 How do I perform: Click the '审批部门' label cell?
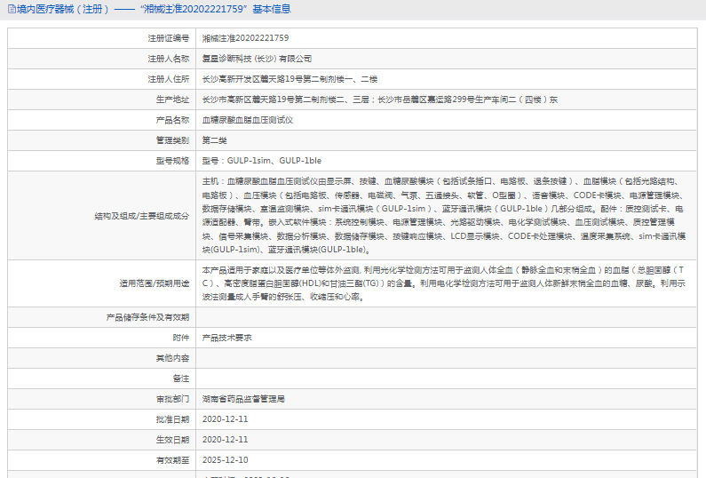pos(102,399)
